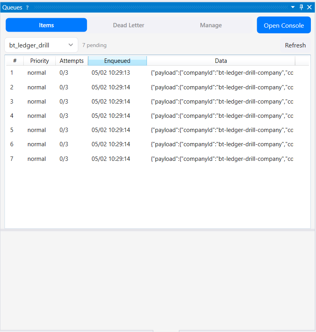Select row number 2 in the queue
Viewport: 316px width, 332px height.
coord(158,87)
